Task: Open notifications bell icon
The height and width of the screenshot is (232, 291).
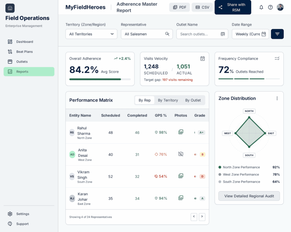Action: pos(261,7)
